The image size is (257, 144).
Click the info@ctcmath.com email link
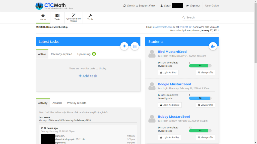(162, 27)
